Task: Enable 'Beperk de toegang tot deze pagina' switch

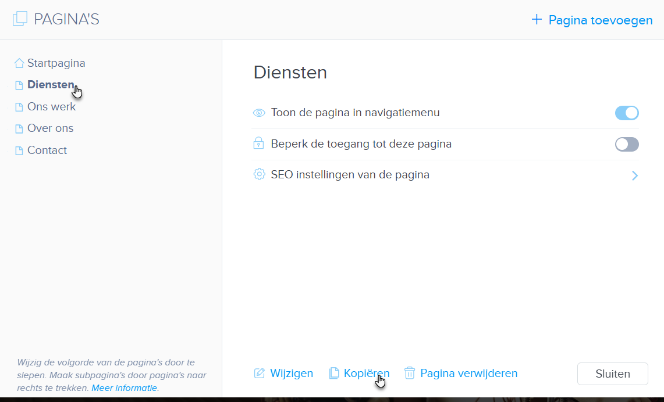Action: 627,144
